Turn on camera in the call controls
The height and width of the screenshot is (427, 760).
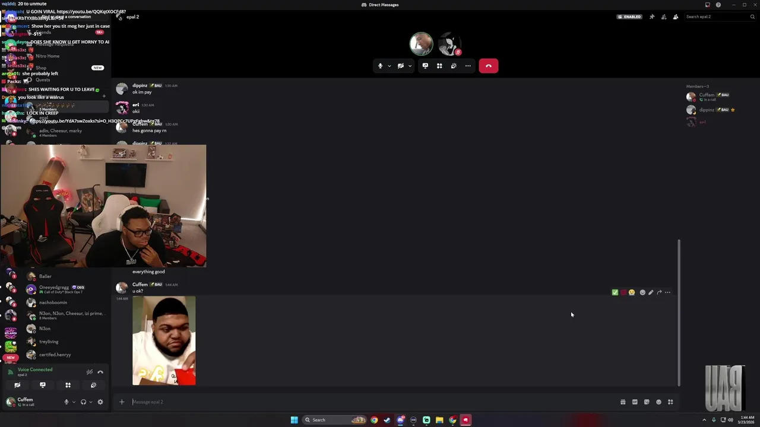(401, 66)
